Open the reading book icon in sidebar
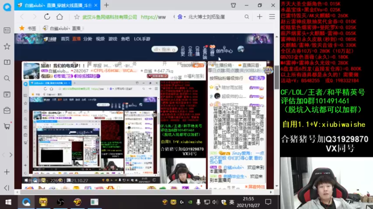 [x=7, y=62]
